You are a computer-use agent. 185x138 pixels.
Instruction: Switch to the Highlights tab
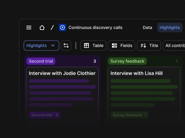(x=170, y=28)
